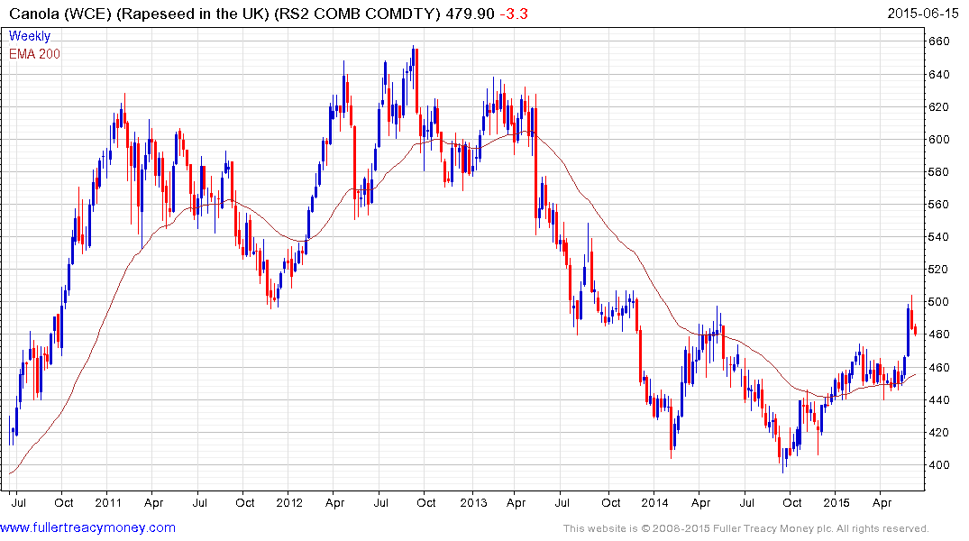This screenshot has height=541, width=969.
Task: Click the 2012 year axis label
Action: (x=289, y=502)
